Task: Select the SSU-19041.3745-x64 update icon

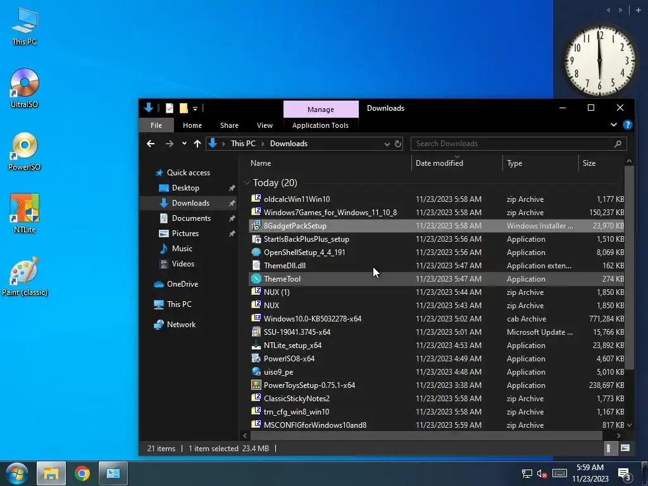Action: pyautogui.click(x=256, y=332)
